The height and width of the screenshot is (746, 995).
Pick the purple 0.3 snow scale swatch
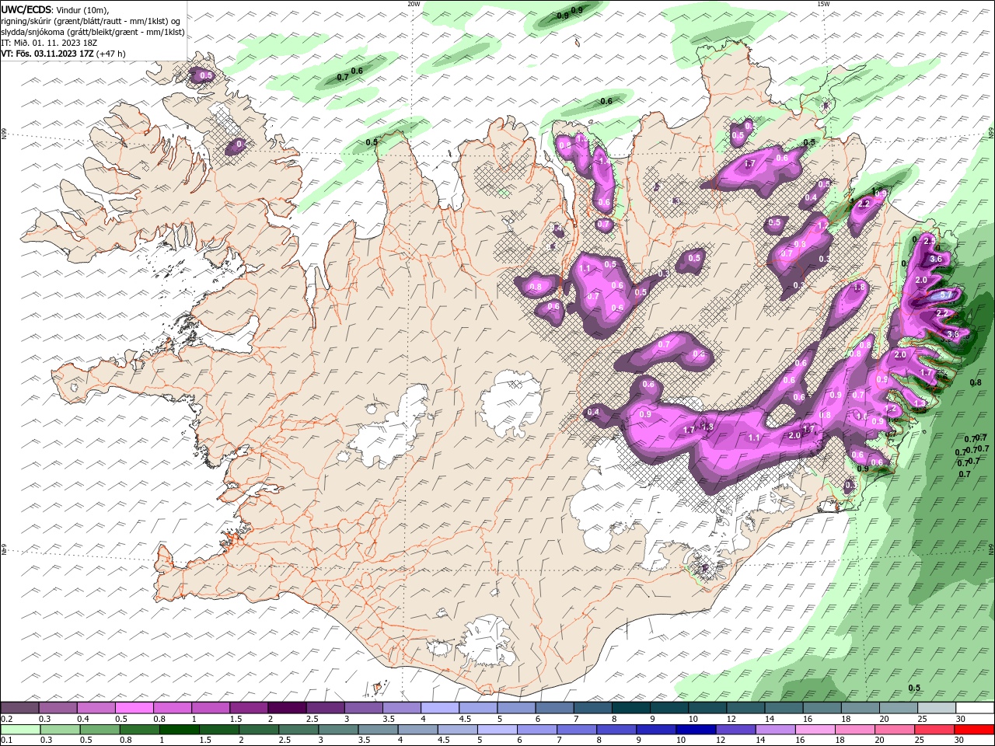click(58, 708)
